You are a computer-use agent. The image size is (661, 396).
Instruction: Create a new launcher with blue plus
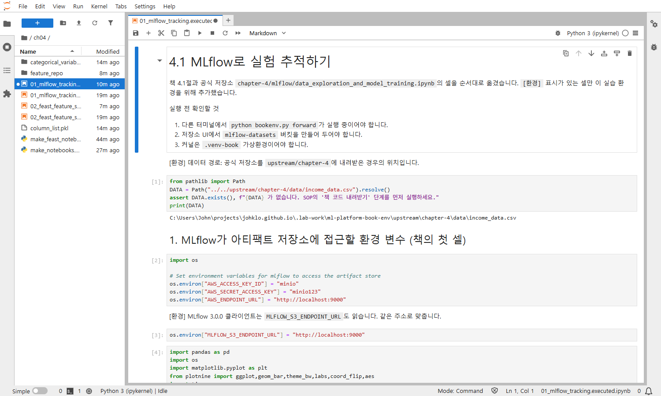point(37,23)
